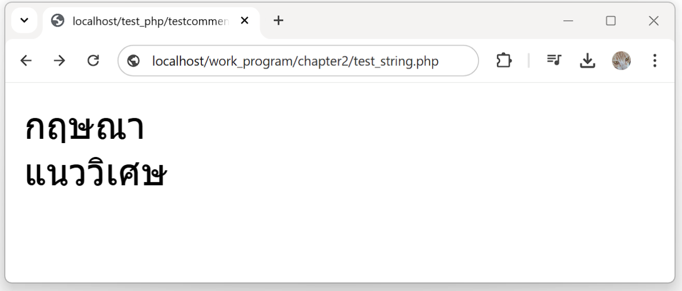Click the globe favicon on the tab
The width and height of the screenshot is (682, 291).
click(58, 21)
